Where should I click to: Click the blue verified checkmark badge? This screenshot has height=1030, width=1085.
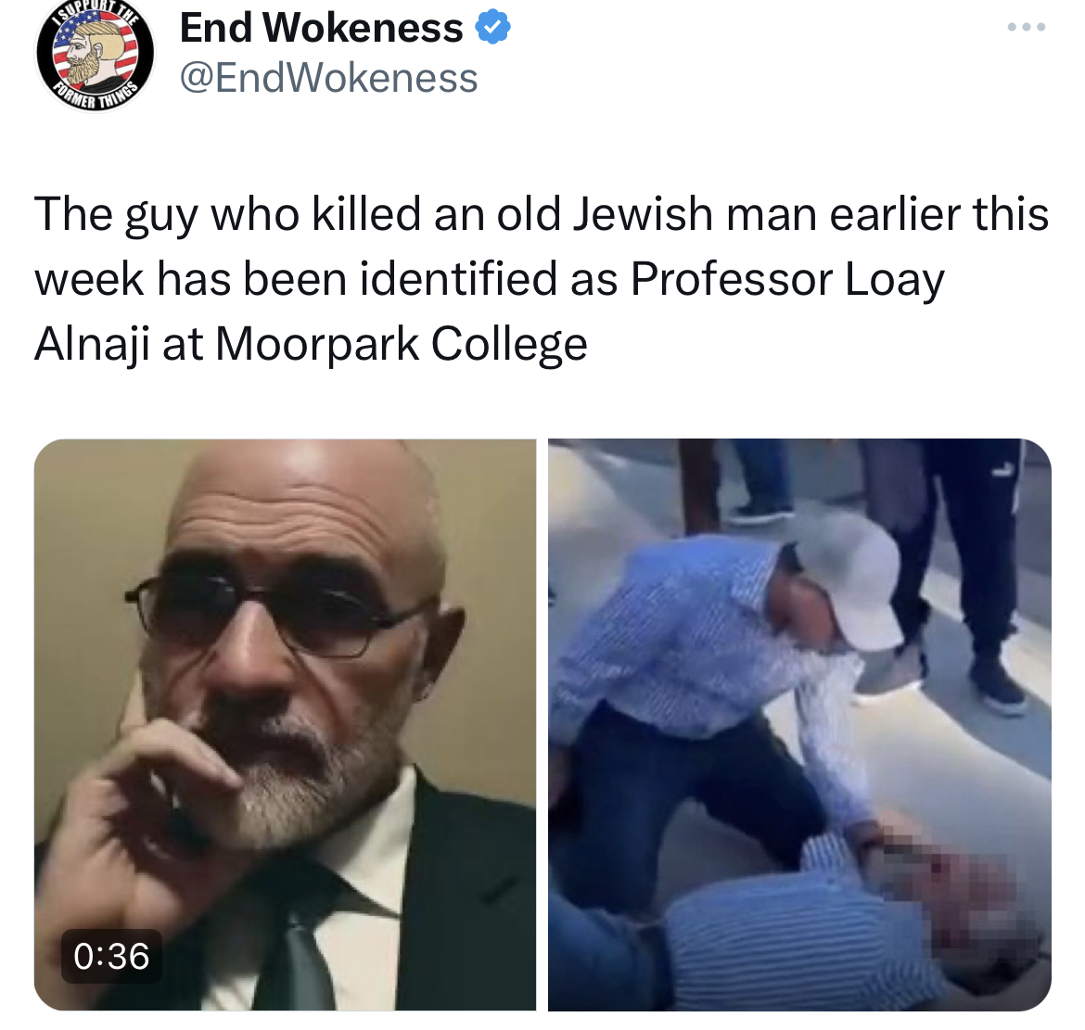pos(492,28)
